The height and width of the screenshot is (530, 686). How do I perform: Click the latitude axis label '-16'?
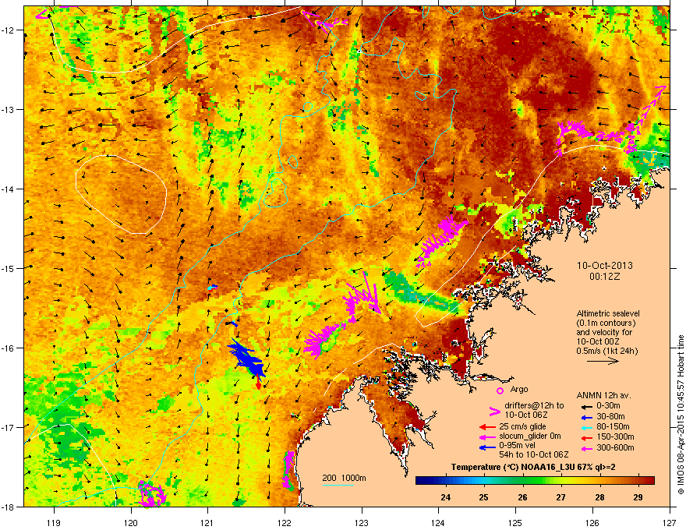click(8, 348)
